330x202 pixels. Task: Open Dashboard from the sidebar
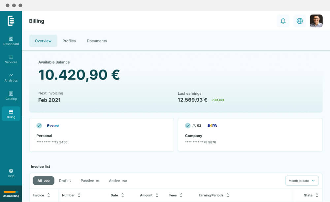[11, 41]
